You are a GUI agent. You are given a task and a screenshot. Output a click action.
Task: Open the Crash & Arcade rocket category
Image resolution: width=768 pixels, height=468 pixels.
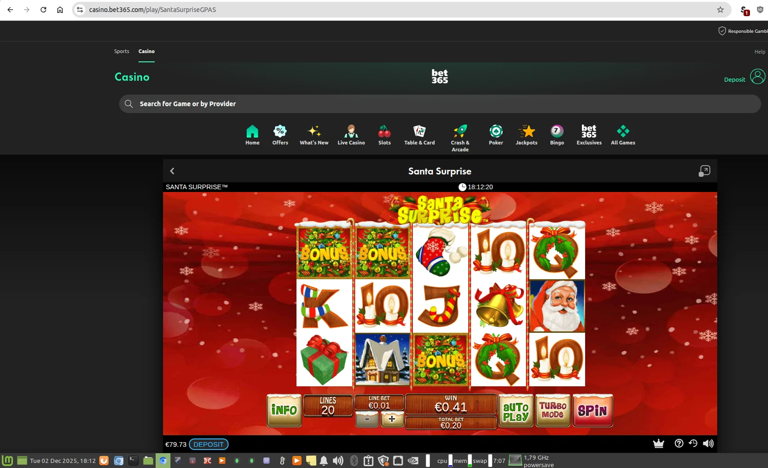[460, 138]
